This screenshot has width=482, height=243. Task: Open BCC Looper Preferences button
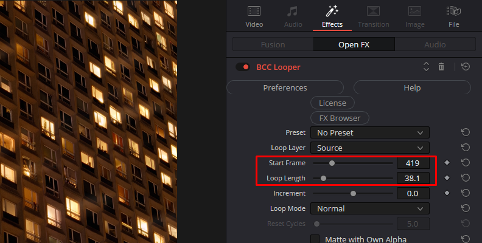click(x=285, y=87)
